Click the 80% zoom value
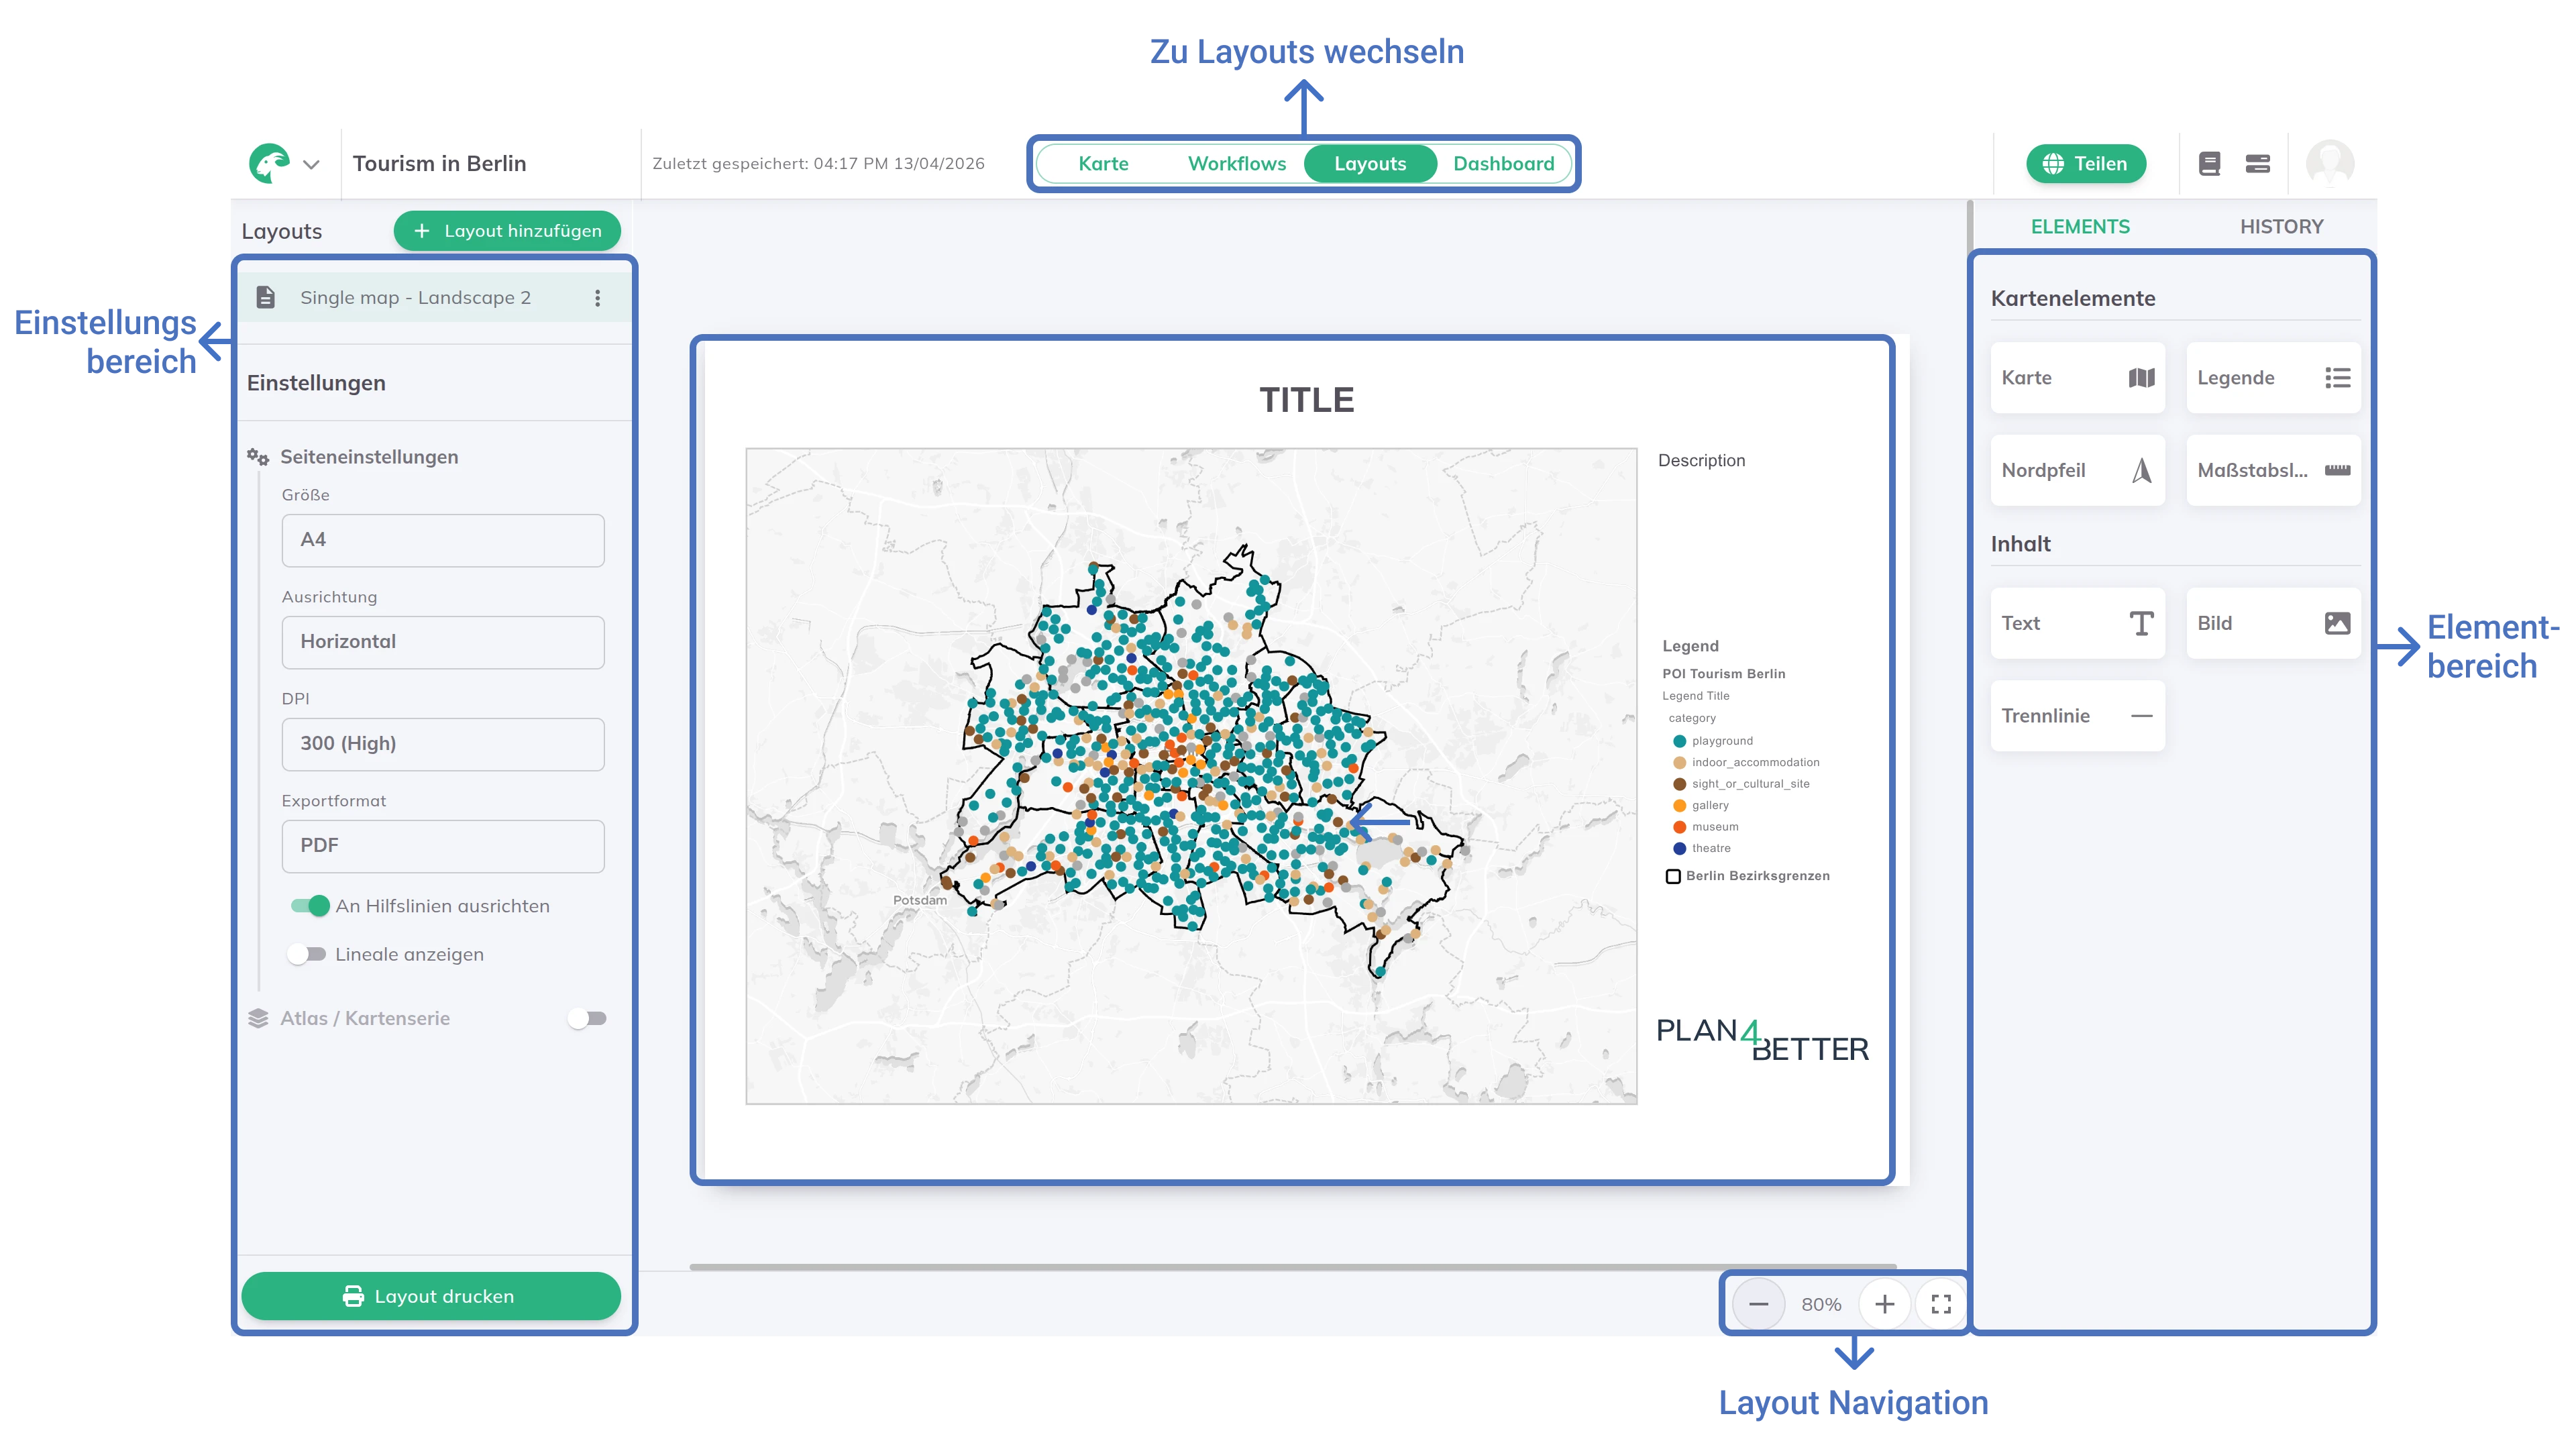 click(1821, 1304)
